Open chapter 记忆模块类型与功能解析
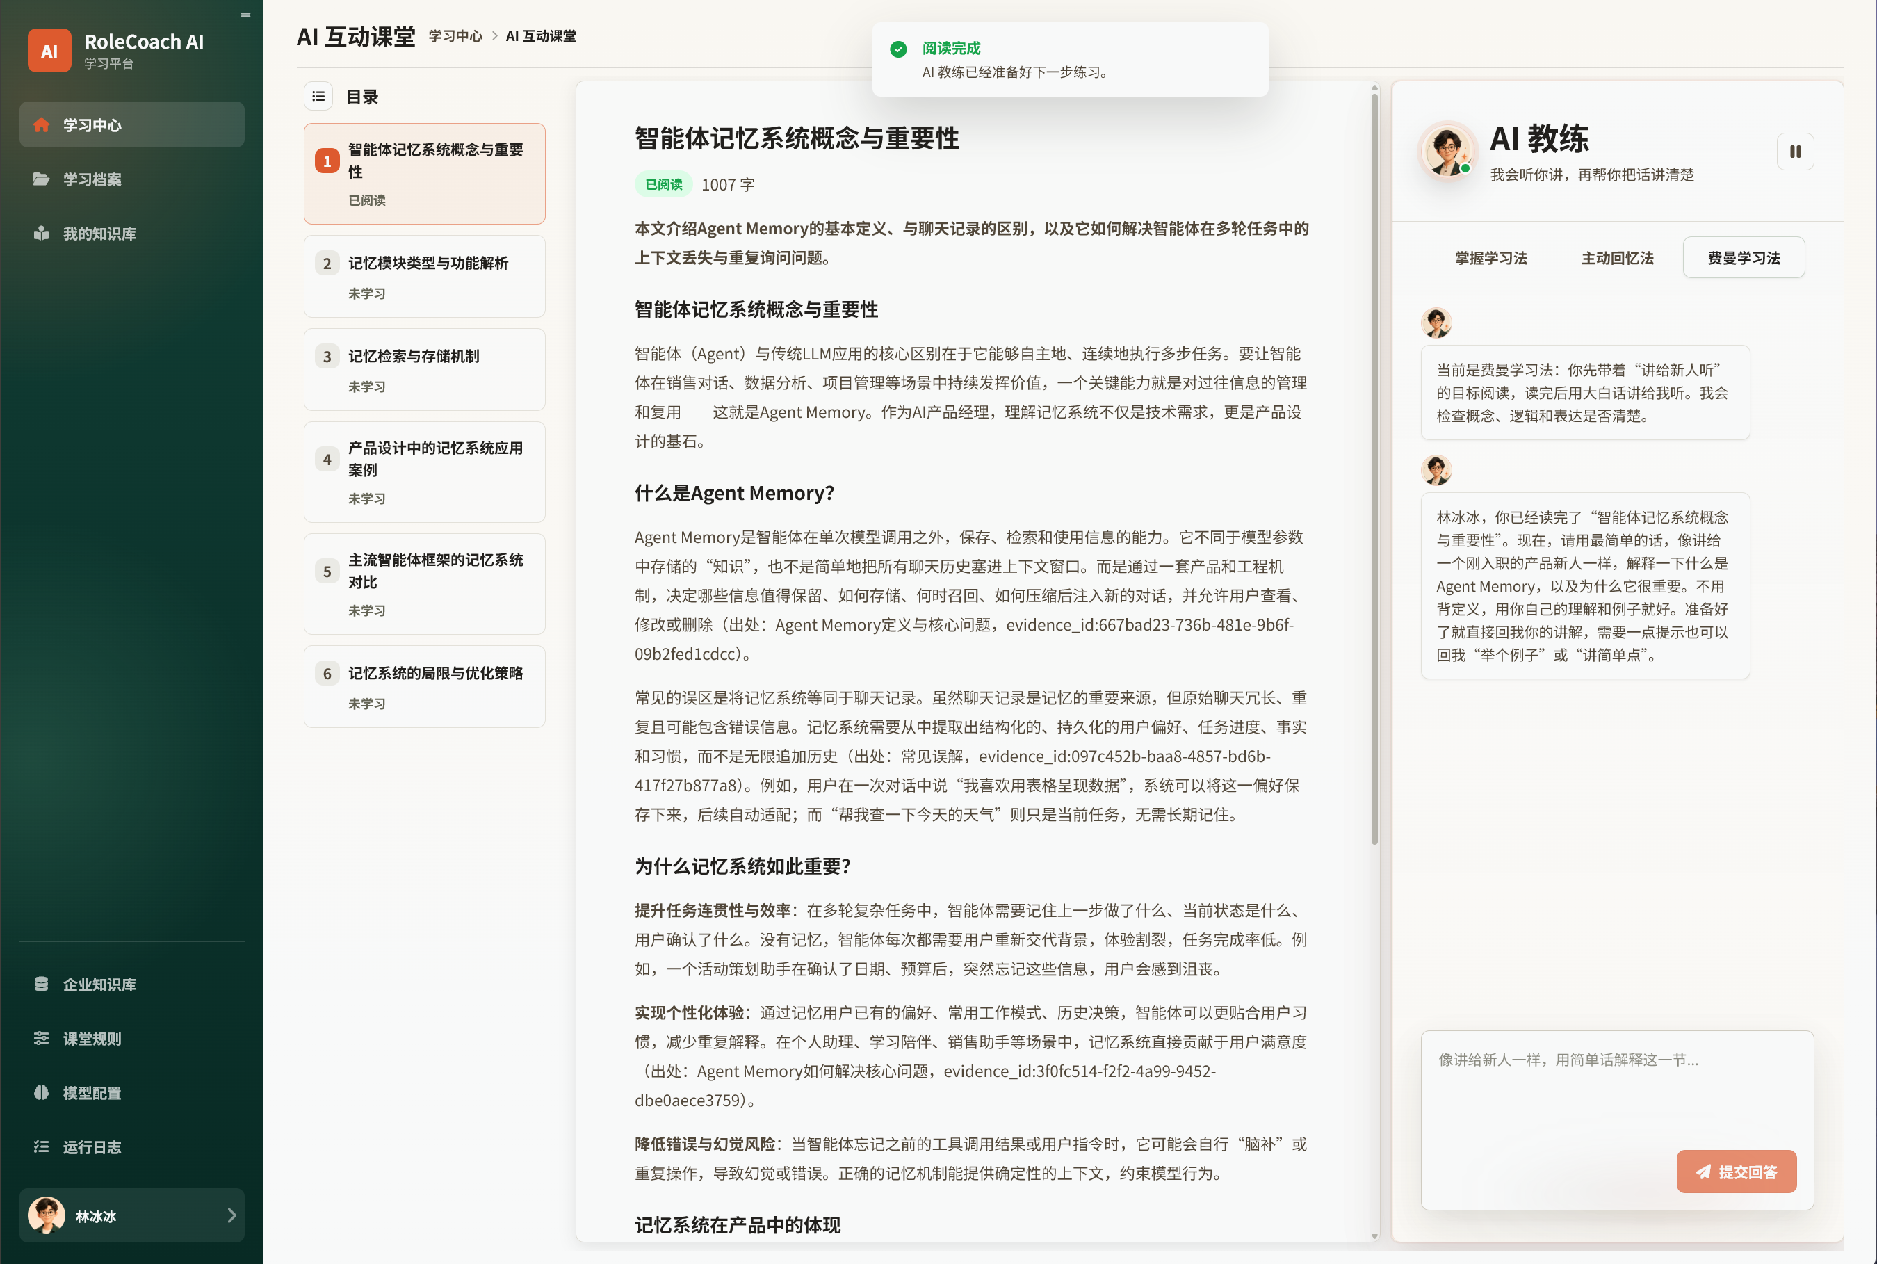This screenshot has width=1877, height=1264. (424, 277)
